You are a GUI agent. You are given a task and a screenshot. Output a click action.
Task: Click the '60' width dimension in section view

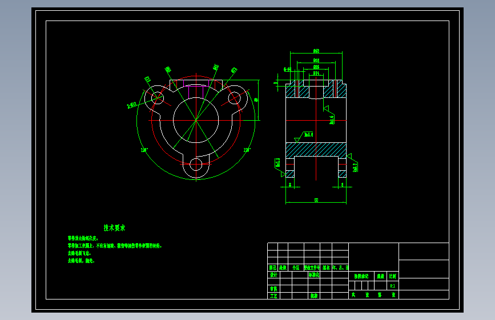[x=316, y=200]
